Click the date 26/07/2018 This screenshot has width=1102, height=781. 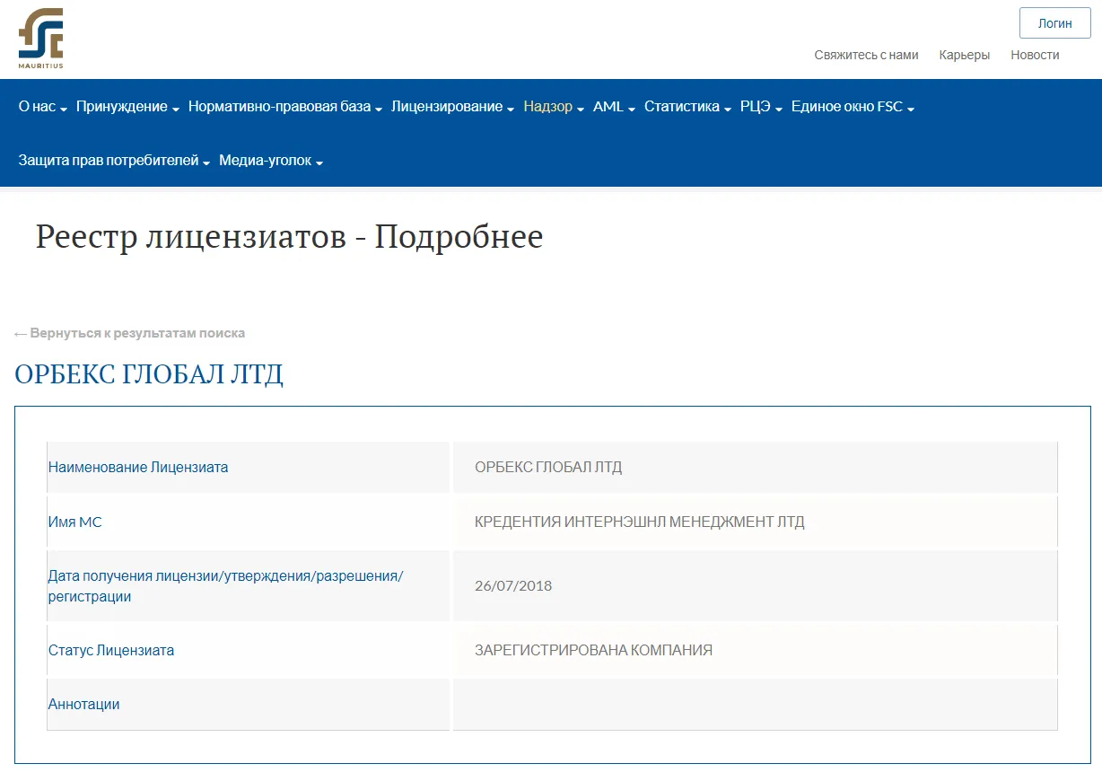(513, 585)
